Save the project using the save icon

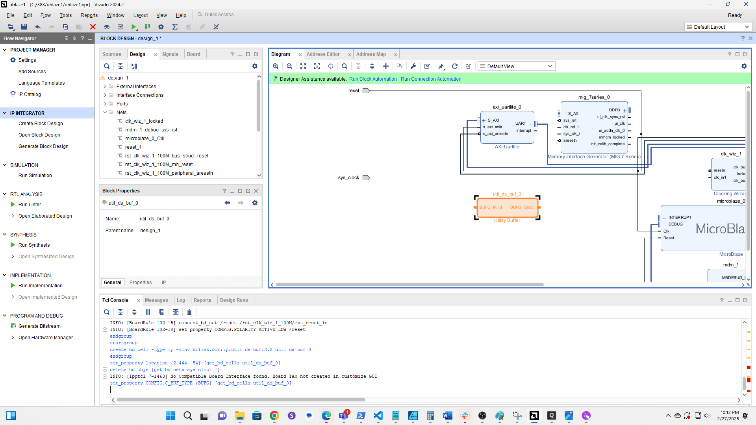(24, 27)
